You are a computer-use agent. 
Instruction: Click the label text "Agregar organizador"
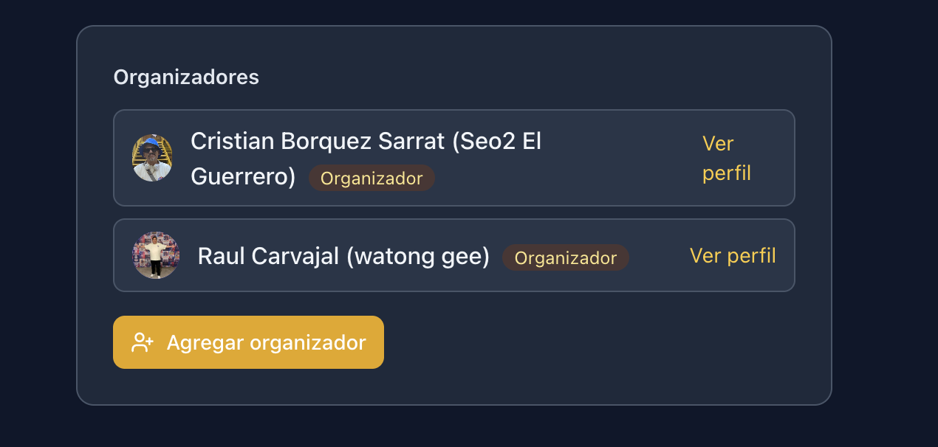pos(266,342)
